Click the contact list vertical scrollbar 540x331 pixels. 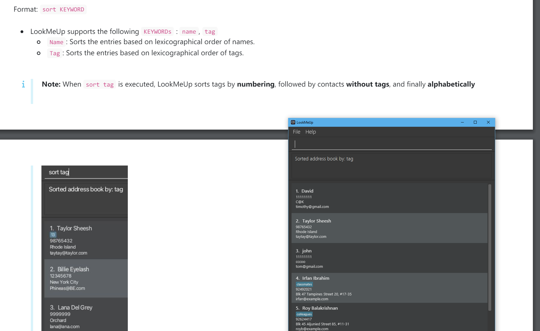click(490, 247)
